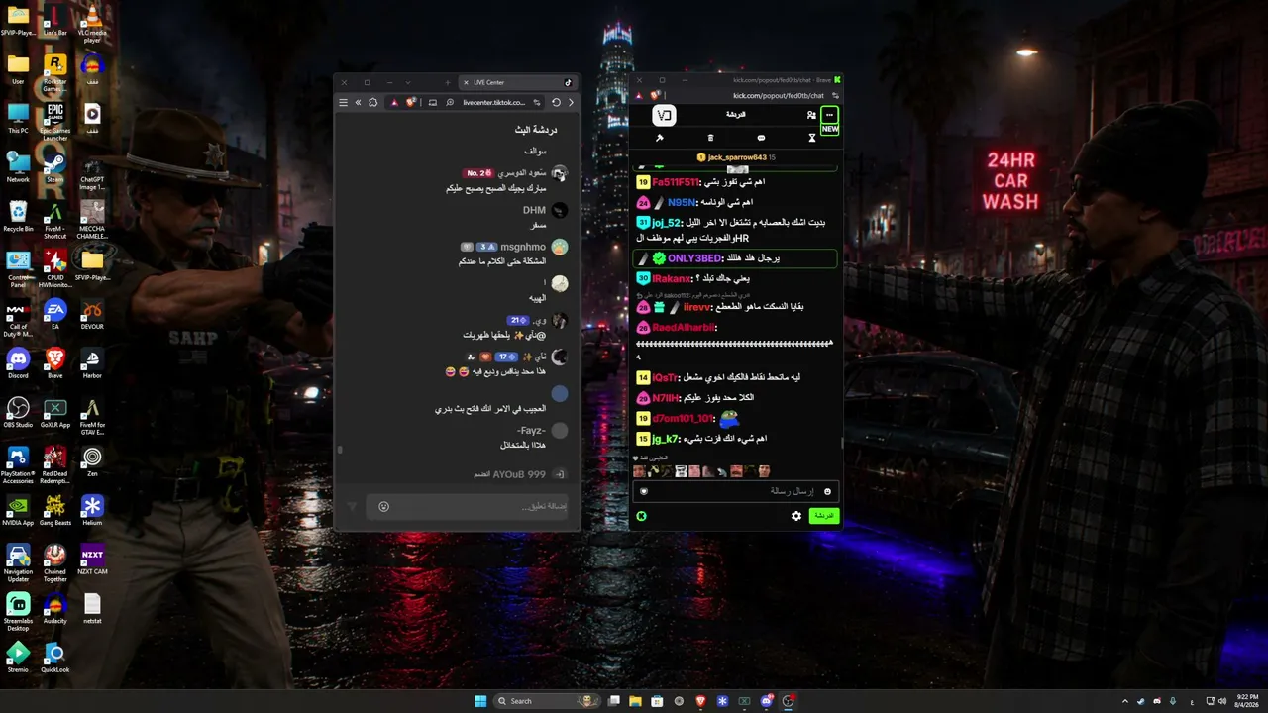Open Epic Games Launcher desktop icon
Image resolution: width=1268 pixels, height=713 pixels.
click(55, 122)
